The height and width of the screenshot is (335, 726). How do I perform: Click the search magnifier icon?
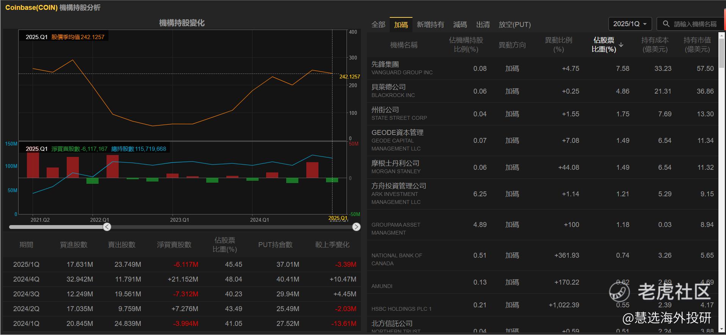666,24
